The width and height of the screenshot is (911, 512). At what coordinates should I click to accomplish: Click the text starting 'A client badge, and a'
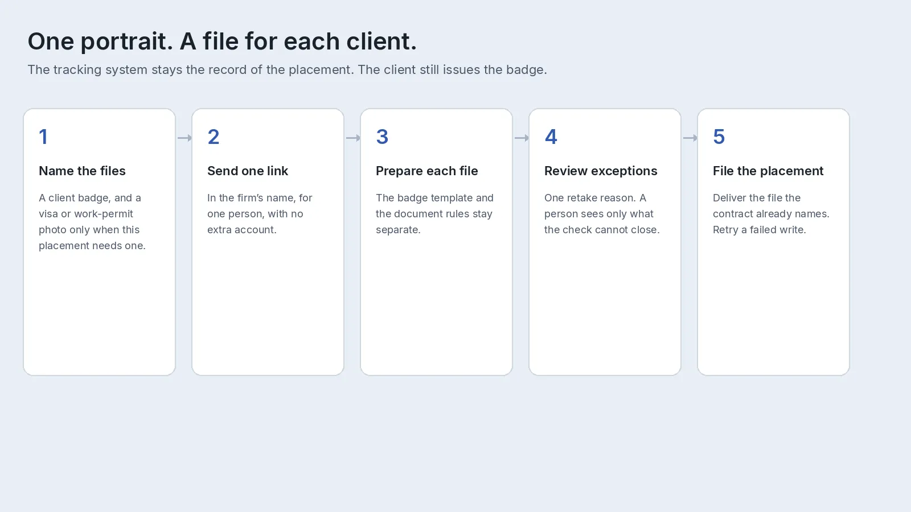[92, 222]
